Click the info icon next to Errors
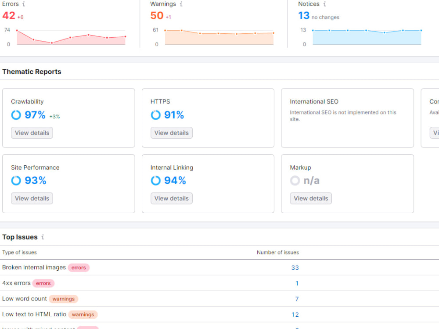 point(24,4)
